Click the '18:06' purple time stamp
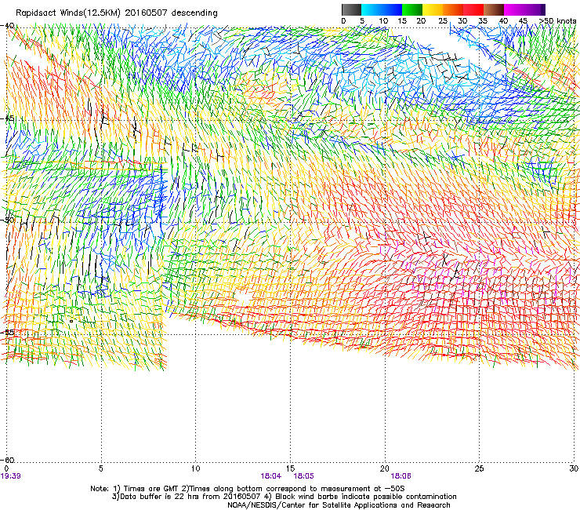The width and height of the screenshot is (580, 510). [401, 476]
